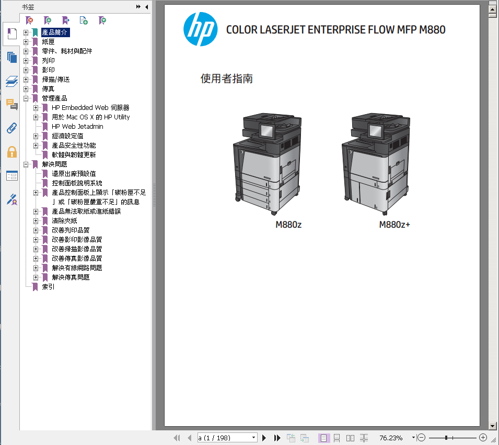Open the 經濟設定值 bookmark
This screenshot has height=445, width=499.
[x=67, y=136]
